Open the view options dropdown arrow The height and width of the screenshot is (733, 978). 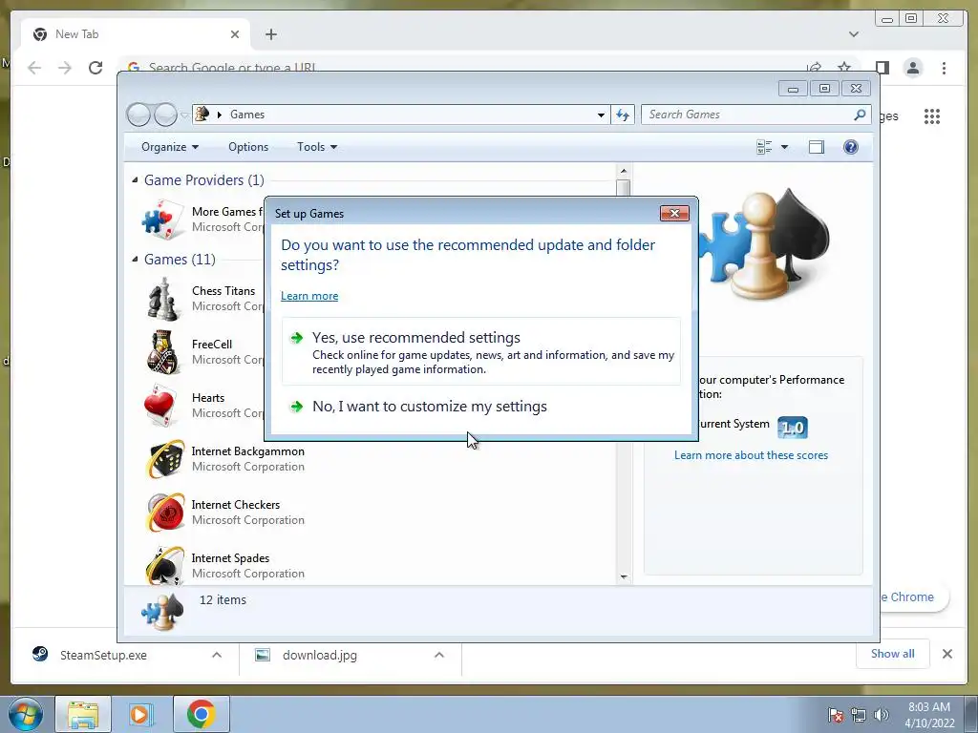pos(785,147)
